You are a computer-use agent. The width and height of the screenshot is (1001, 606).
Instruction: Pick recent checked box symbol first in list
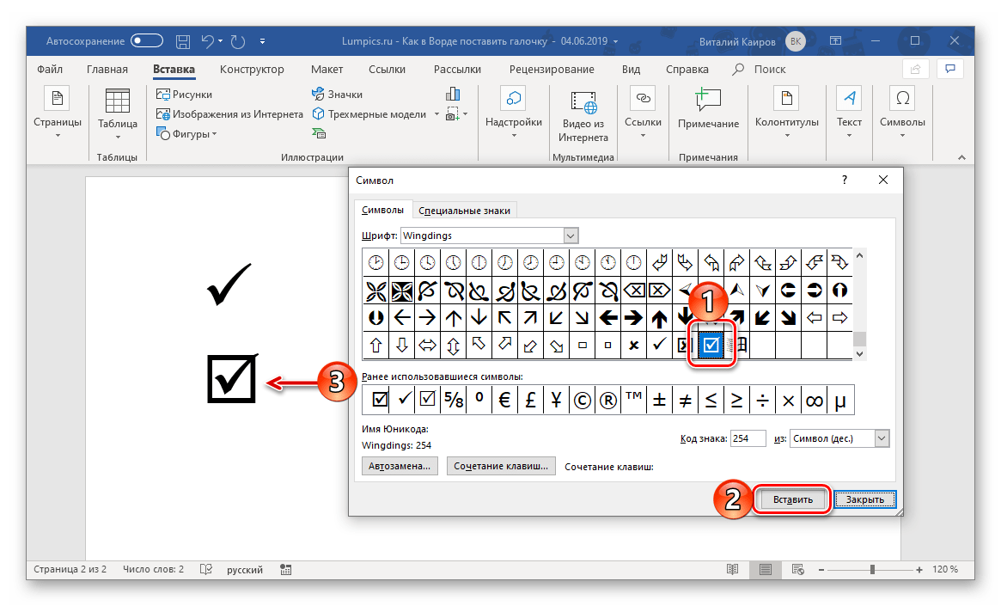pos(379,400)
